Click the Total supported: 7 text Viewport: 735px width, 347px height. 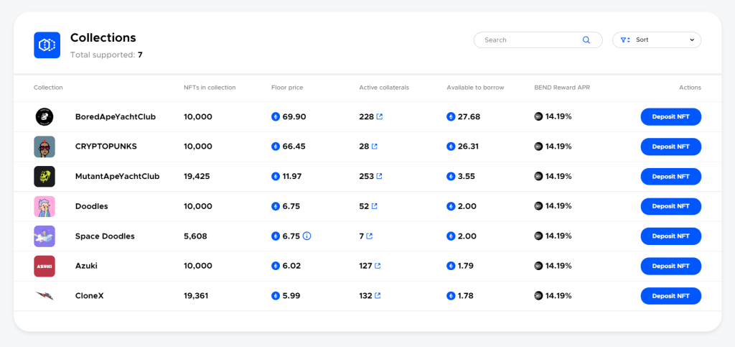[106, 55]
